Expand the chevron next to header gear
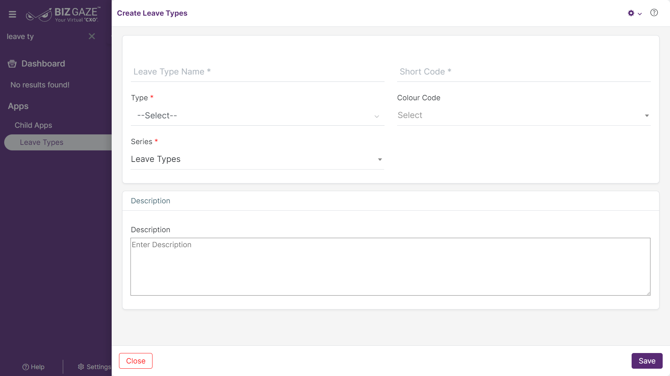 [640, 14]
